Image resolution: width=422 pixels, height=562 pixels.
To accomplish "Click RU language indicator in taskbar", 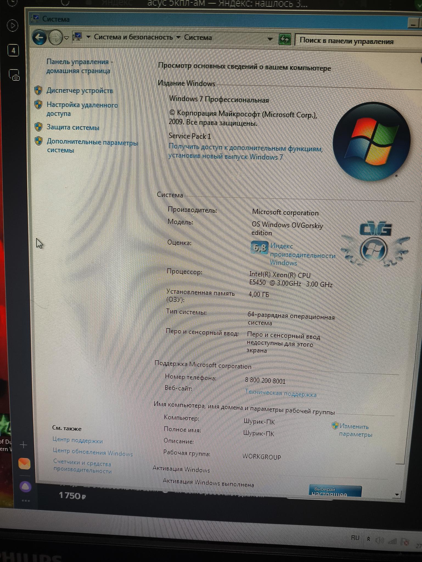I will 355,538.
